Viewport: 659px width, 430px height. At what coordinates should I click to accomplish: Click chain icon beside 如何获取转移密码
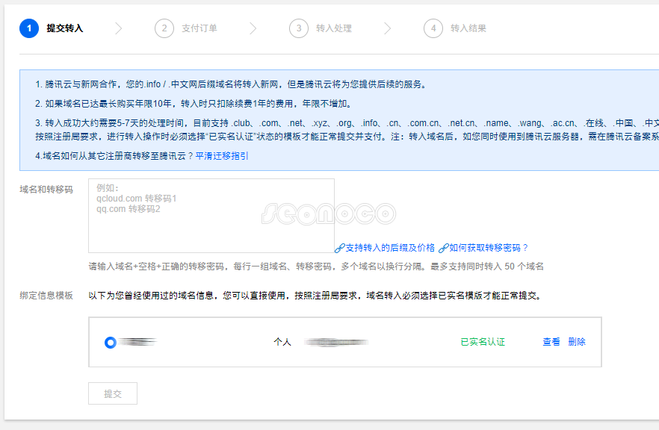(443, 248)
